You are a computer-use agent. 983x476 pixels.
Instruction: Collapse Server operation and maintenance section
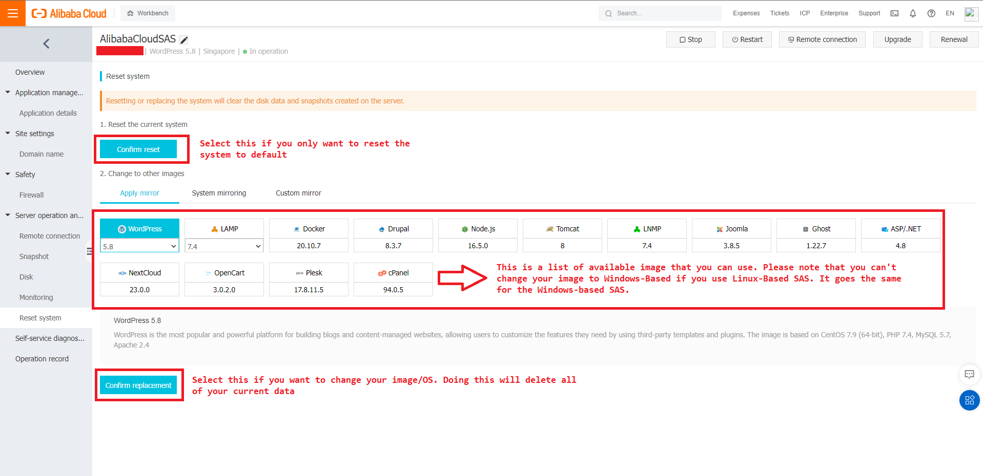coord(46,215)
